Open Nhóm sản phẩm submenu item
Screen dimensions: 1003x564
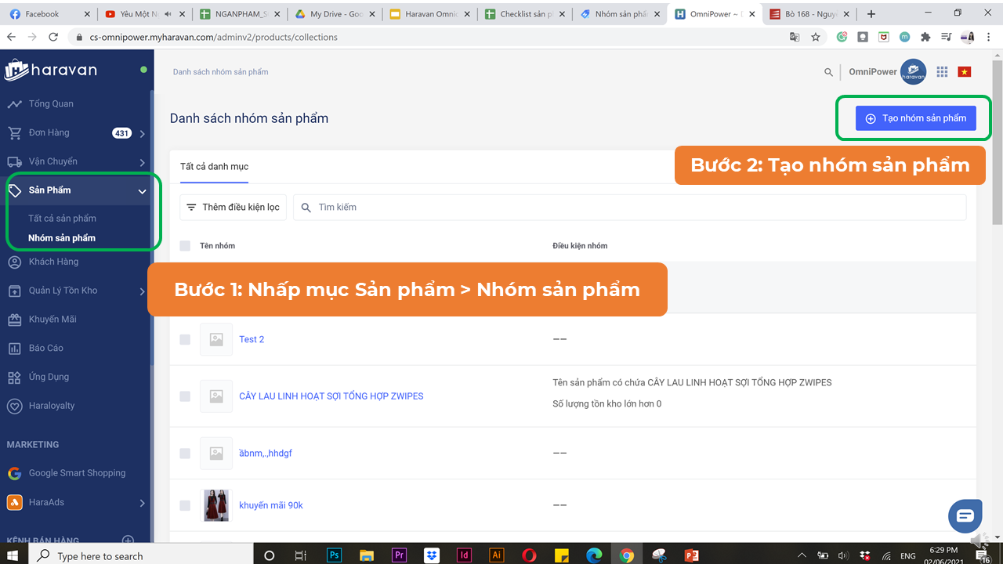click(x=62, y=238)
